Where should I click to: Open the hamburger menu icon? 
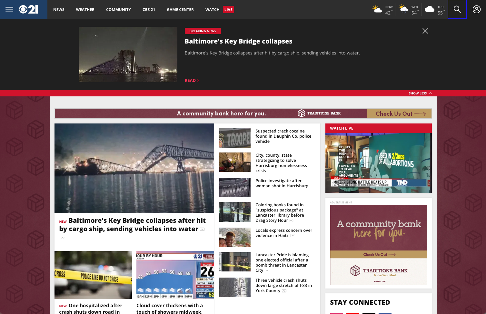pos(9,9)
